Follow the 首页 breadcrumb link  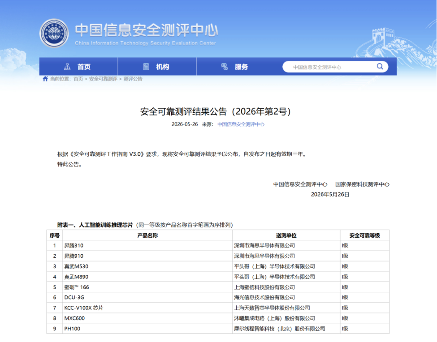click(78, 79)
